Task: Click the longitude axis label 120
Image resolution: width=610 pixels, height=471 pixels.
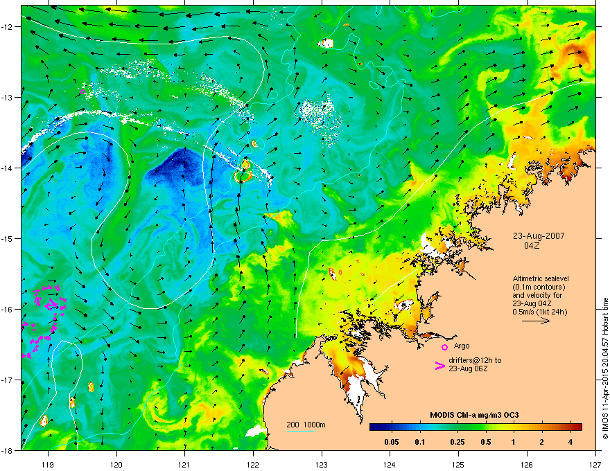Action: [116, 465]
